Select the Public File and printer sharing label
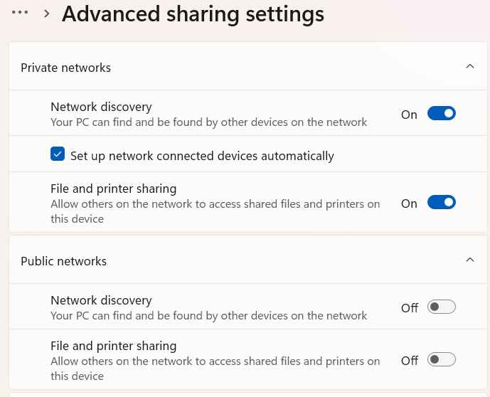The image size is (490, 397). 113,346
